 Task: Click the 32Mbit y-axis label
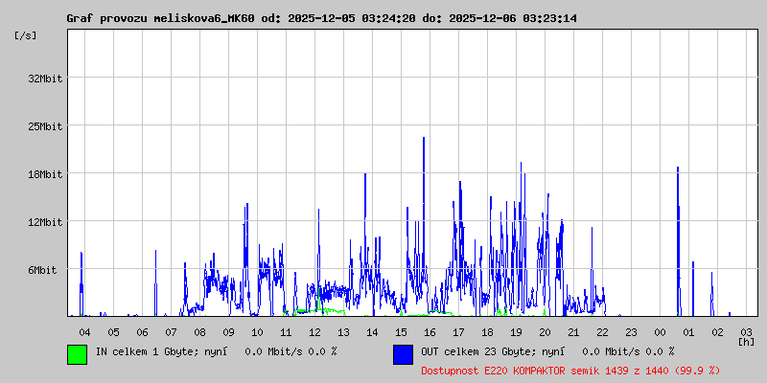pos(45,79)
